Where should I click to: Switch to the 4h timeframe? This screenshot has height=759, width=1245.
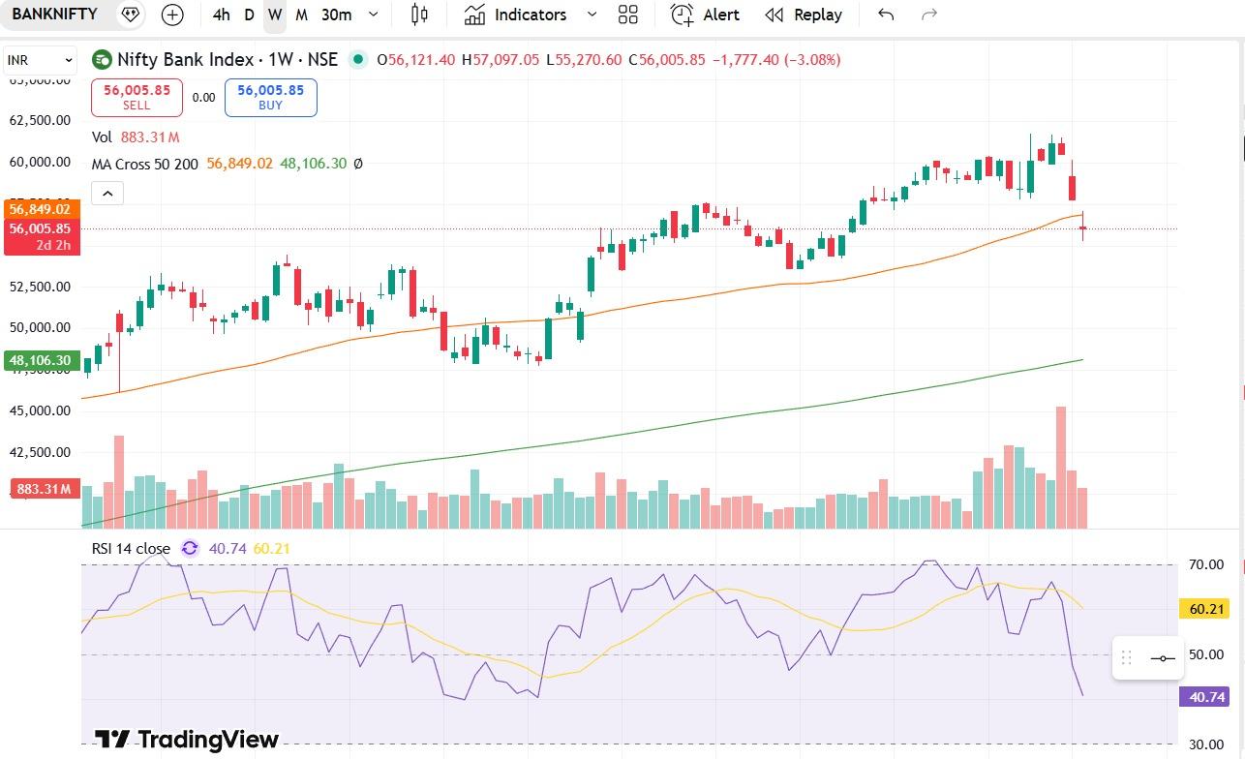[x=222, y=15]
